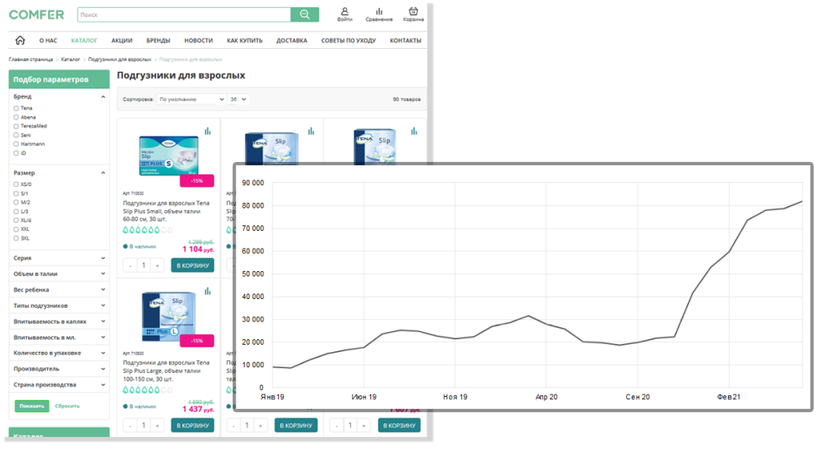Click compare icon on second product card
The height and width of the screenshot is (449, 821).
[x=311, y=131]
